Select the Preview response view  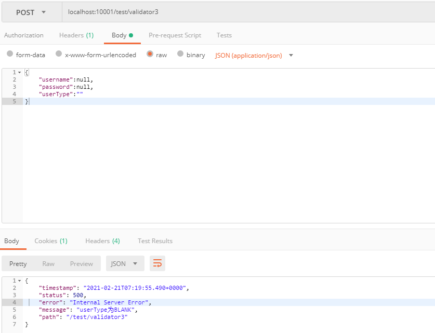(x=81, y=264)
